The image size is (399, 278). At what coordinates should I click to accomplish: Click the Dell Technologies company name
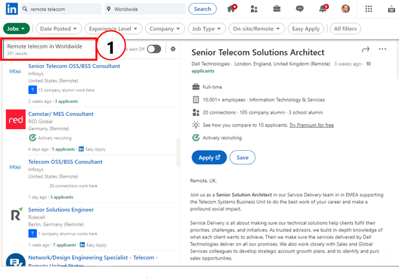(211, 64)
